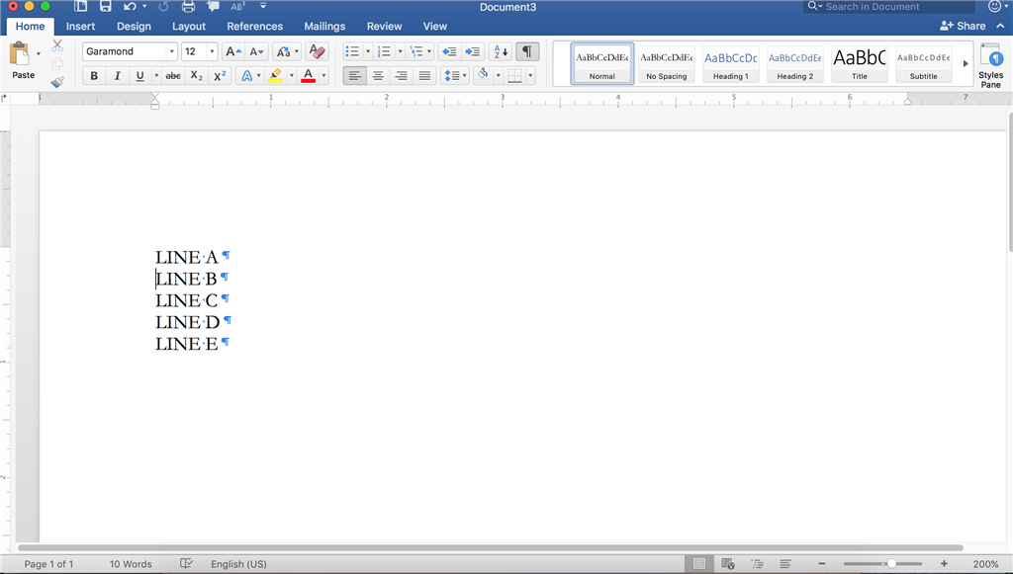Switch to Draft view icon
Screen dimensions: 1013x574
[x=785, y=564]
